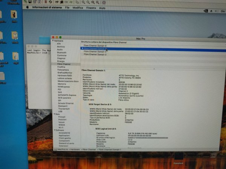Select Bluetooth in the sidebar
The height and width of the screenshot is (169, 226).
(x=62, y=53)
